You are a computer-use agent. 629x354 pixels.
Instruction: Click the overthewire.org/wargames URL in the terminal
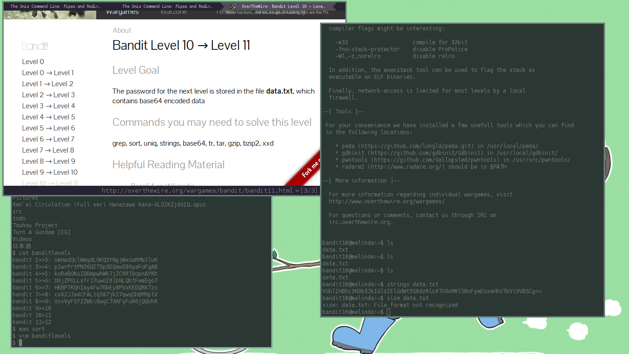[x=386, y=201]
